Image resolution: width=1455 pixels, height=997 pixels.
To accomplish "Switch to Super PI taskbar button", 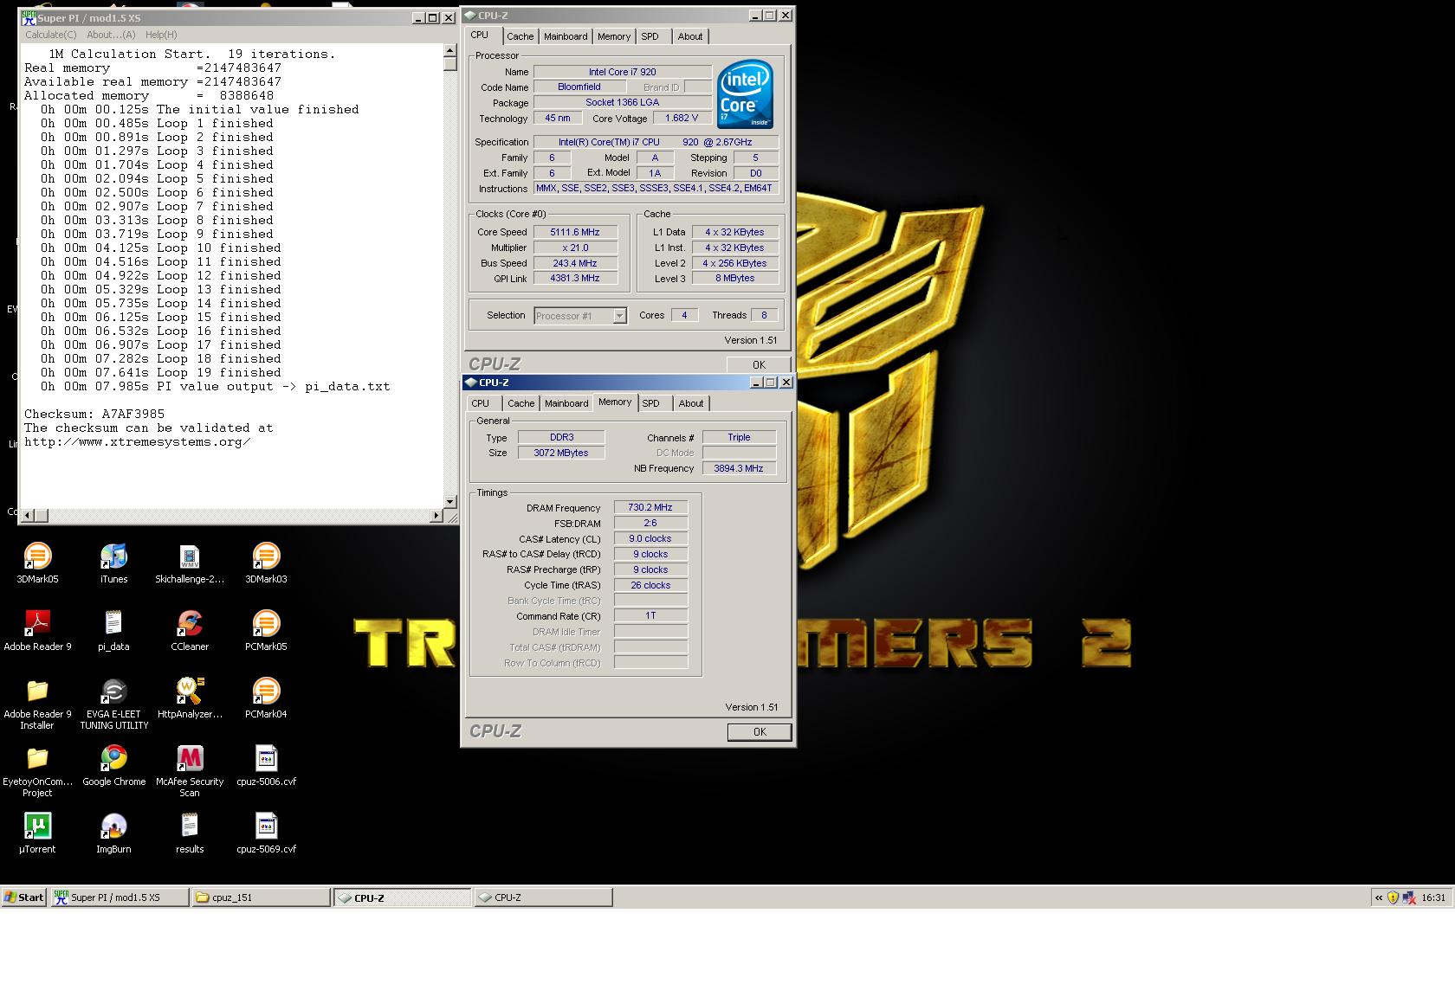I will click(x=120, y=897).
